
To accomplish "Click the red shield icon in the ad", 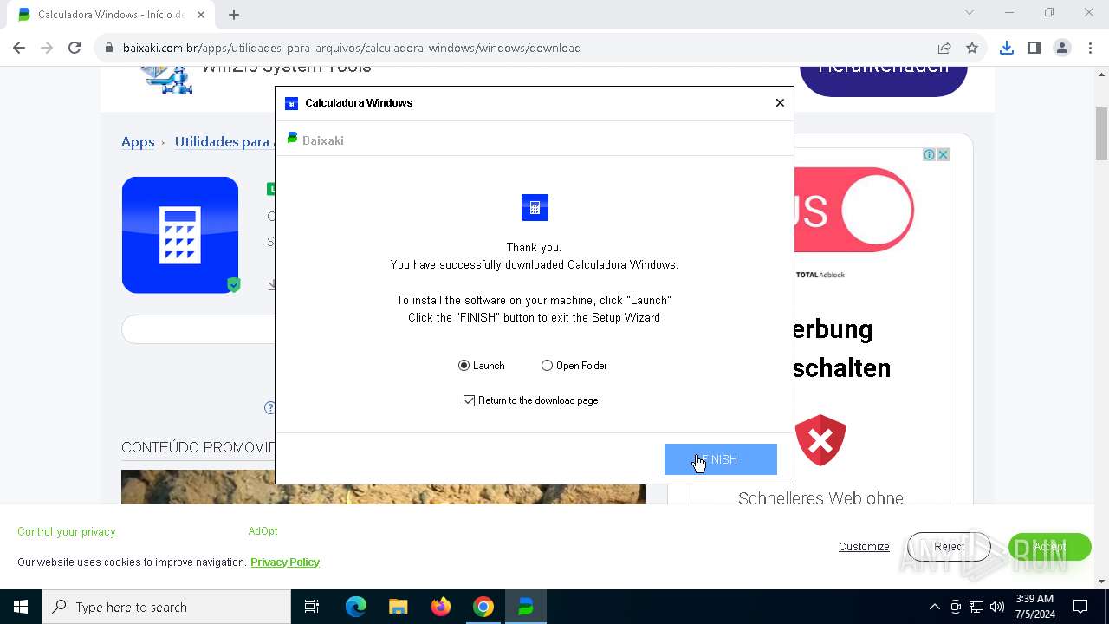I will 820,440.
